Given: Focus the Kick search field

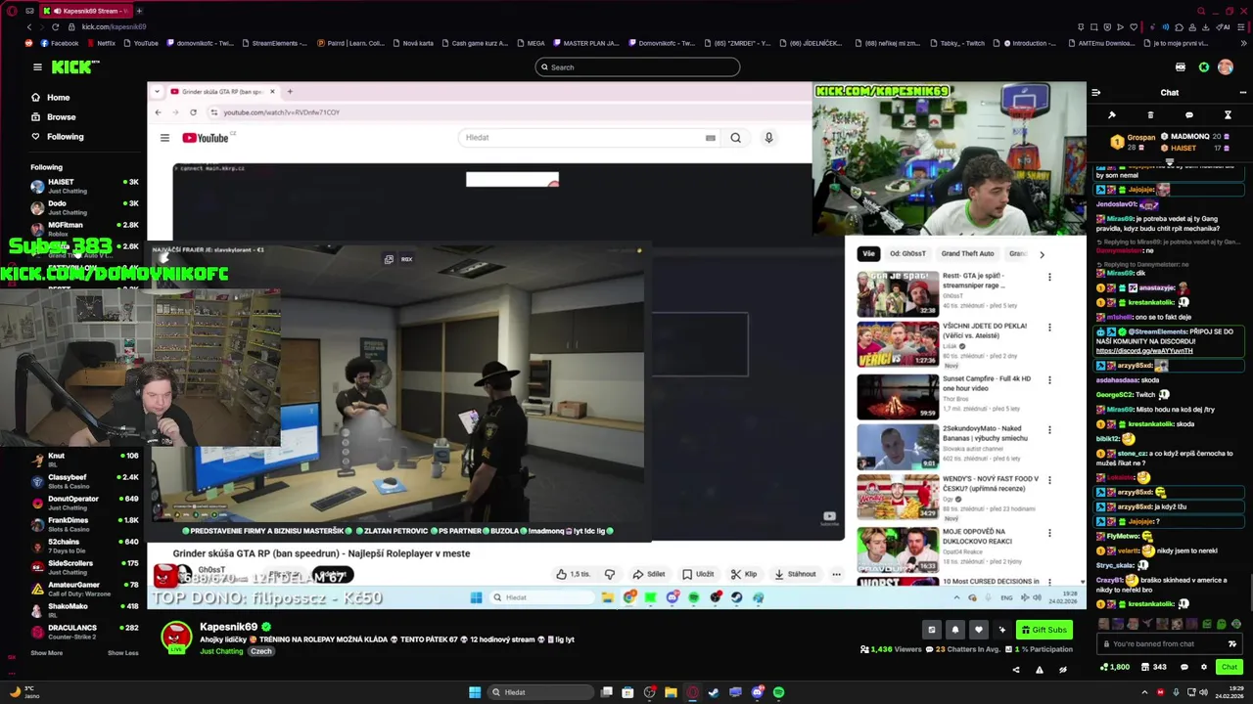Looking at the screenshot, I should (637, 67).
